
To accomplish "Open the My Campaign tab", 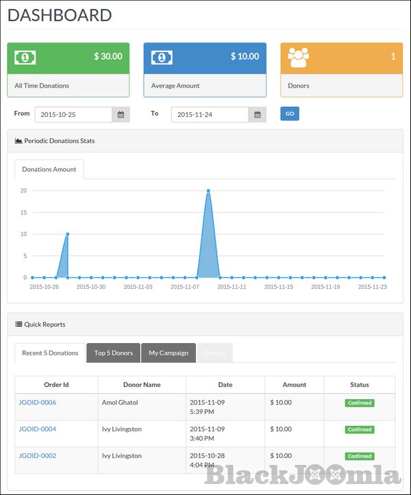I will (168, 353).
